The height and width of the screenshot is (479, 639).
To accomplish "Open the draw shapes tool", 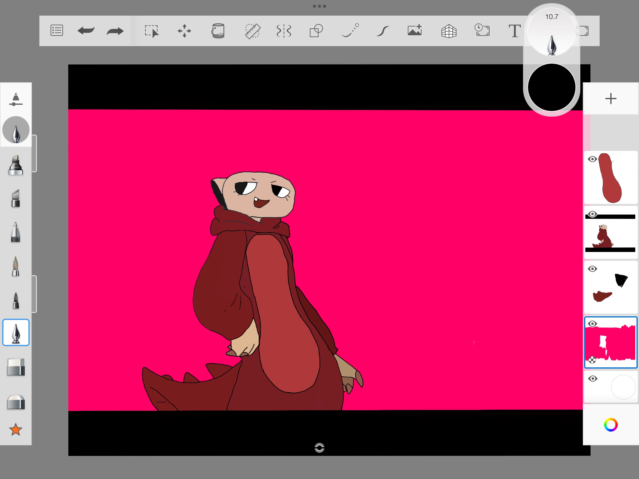I will (x=316, y=31).
